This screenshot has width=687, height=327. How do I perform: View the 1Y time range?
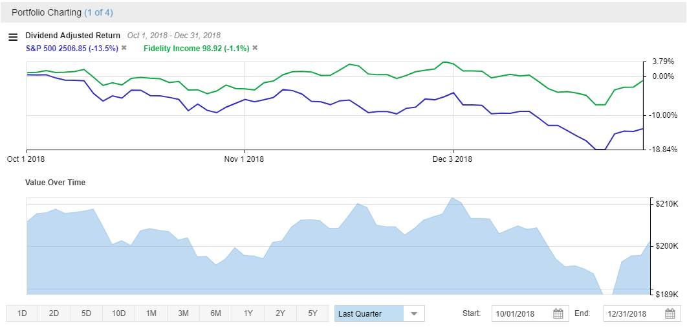(x=248, y=313)
